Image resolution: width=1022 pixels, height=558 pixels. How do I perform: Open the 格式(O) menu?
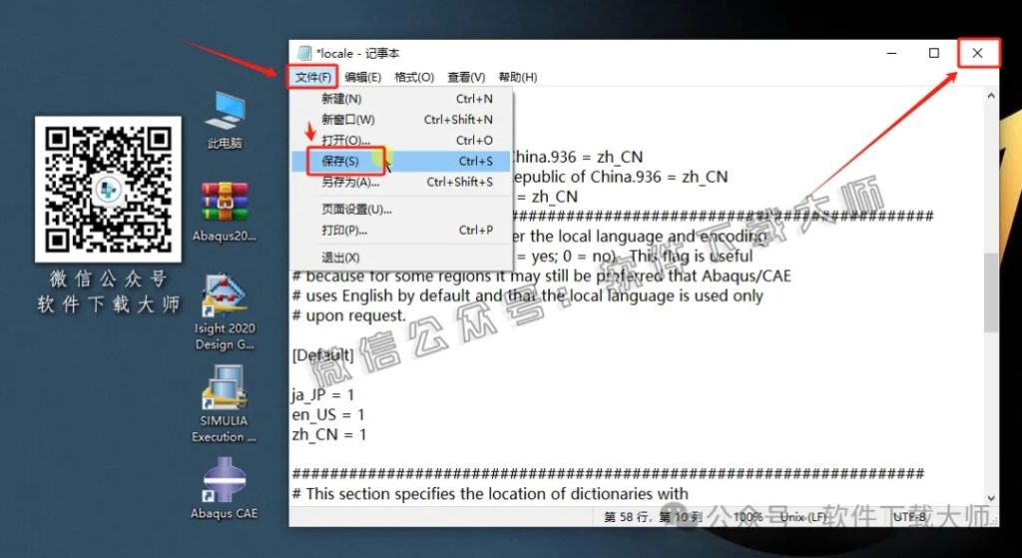(x=414, y=77)
